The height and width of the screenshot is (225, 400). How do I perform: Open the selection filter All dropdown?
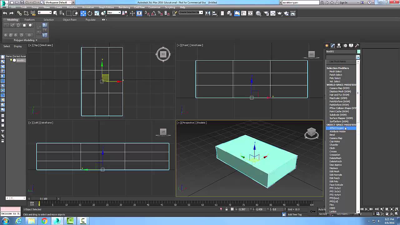pos(45,12)
